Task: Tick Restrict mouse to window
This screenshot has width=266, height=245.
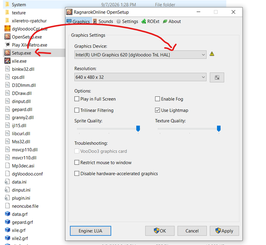Action: pos(77,163)
